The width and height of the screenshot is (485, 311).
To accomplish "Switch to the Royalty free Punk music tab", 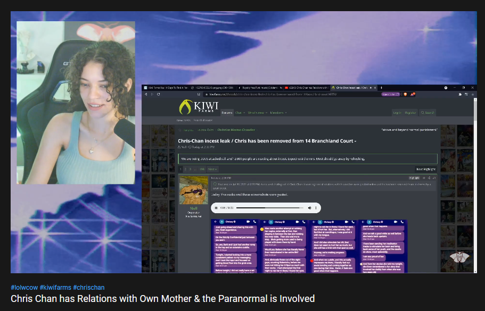I will (259, 88).
